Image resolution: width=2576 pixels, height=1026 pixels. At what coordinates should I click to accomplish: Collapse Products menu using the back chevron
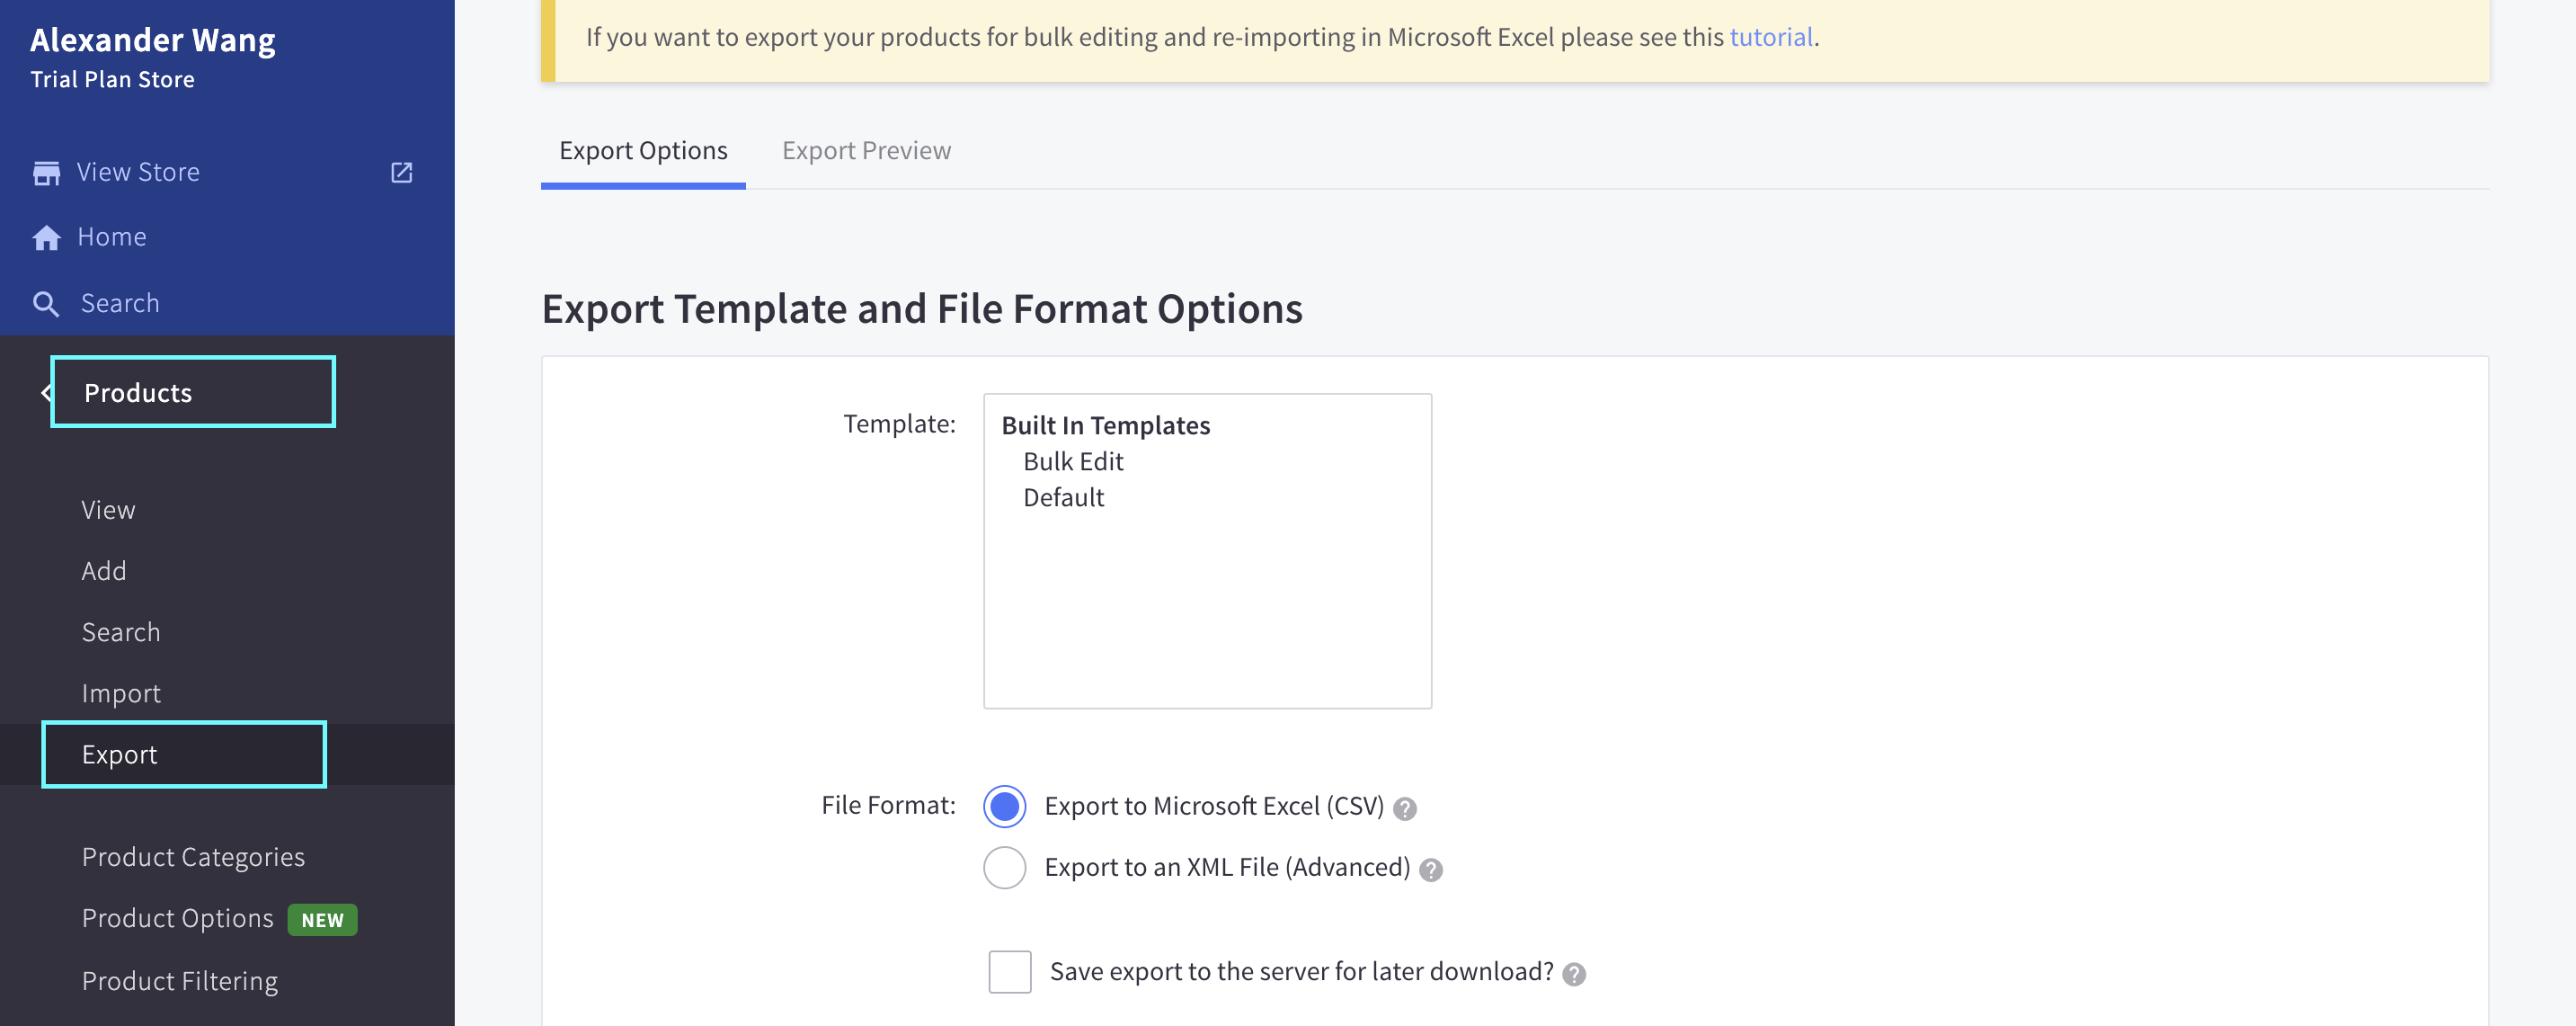click(x=46, y=393)
